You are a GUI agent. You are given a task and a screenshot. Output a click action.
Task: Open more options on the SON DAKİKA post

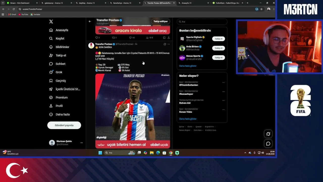169,44
